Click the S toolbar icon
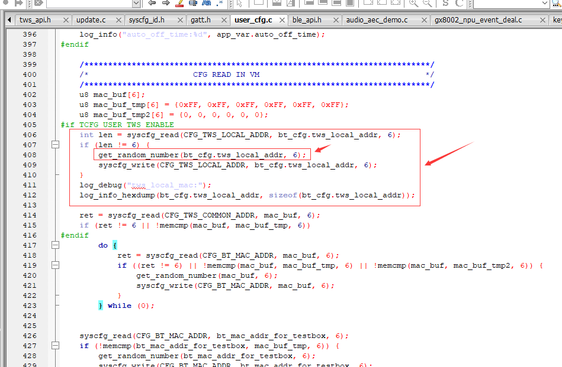 tap(445, 3)
